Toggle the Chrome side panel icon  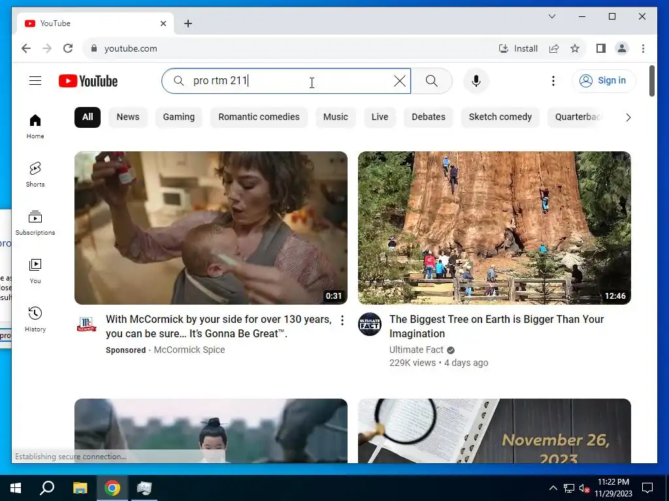pos(601,48)
